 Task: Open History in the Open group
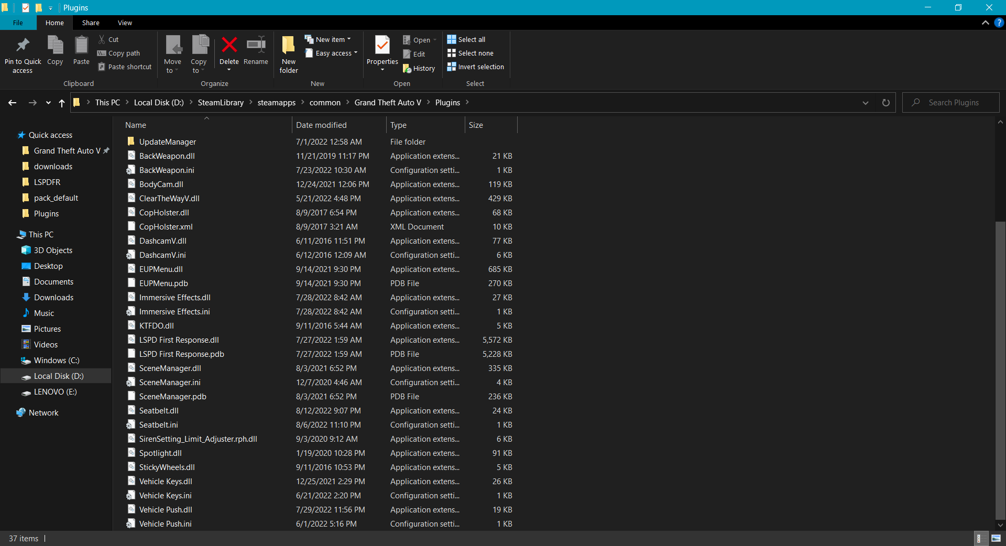coord(419,68)
